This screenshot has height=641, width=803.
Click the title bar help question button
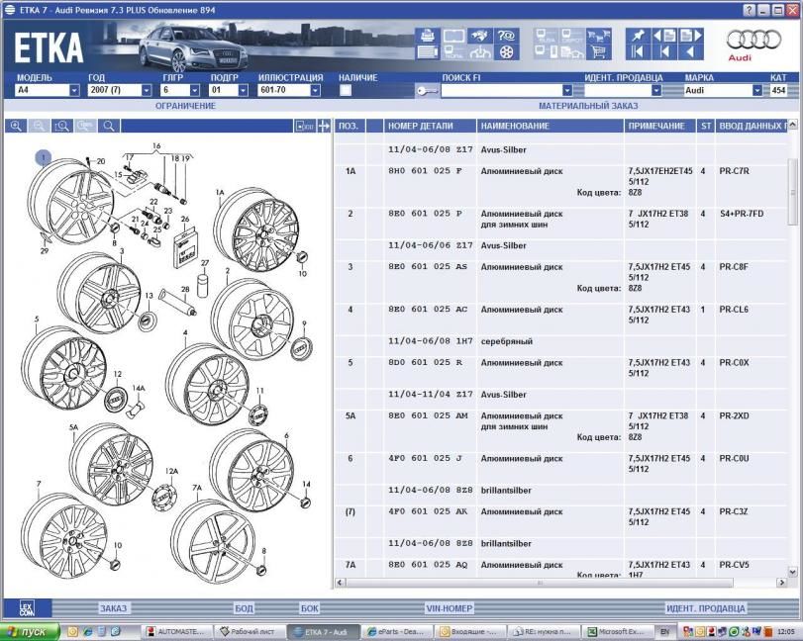click(750, 10)
